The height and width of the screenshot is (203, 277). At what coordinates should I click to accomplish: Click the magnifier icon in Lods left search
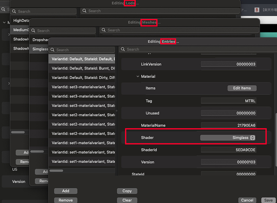(15, 11)
